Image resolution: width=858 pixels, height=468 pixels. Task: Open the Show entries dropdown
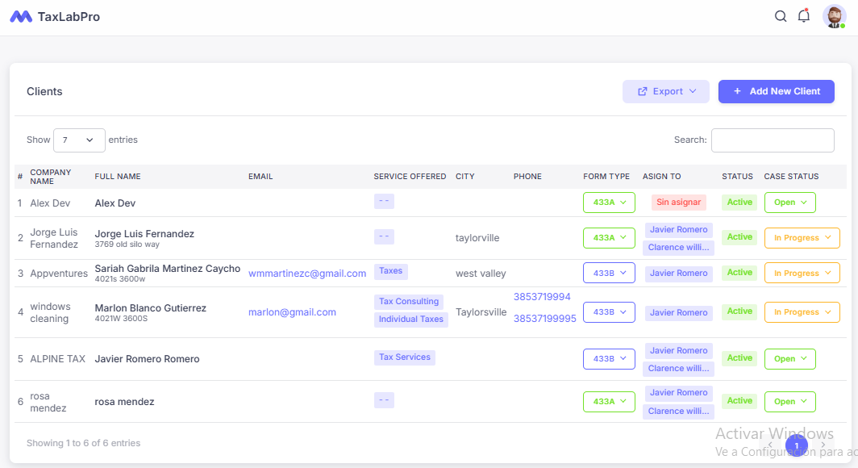click(78, 140)
